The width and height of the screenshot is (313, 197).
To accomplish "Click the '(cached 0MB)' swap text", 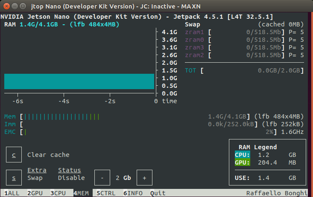I will coord(281,24).
